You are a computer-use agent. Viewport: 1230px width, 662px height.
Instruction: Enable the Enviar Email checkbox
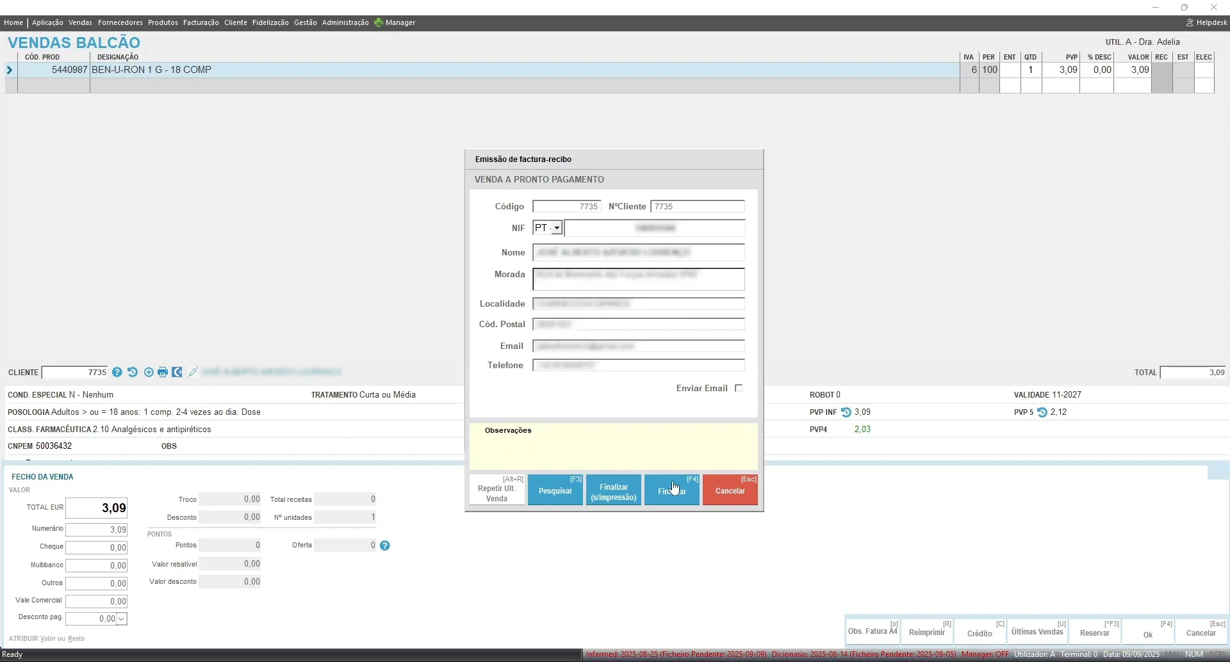tap(739, 388)
